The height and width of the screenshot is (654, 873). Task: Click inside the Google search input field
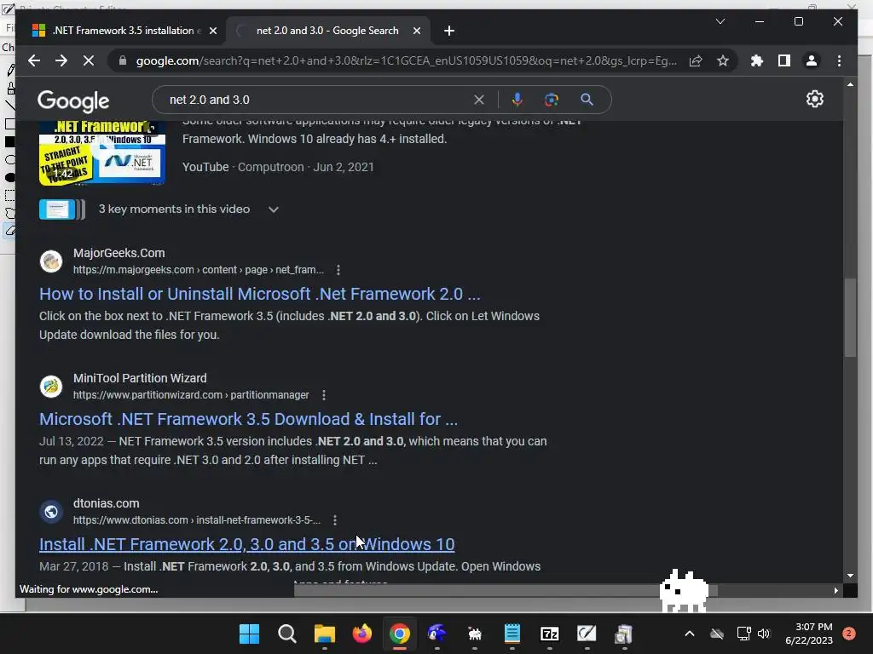click(x=317, y=100)
